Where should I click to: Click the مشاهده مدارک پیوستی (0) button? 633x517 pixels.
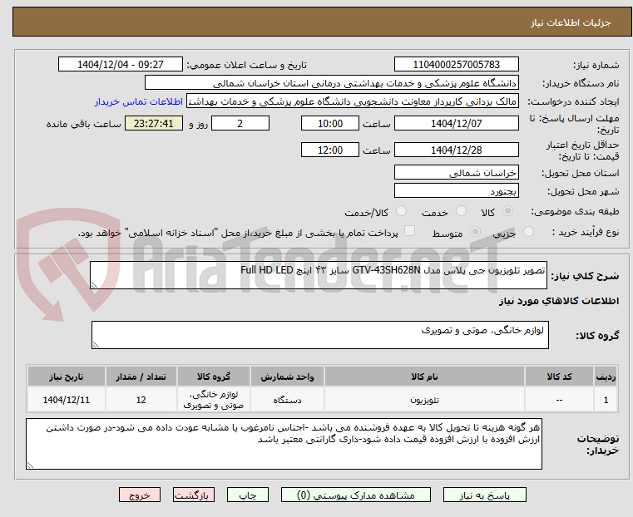(356, 495)
